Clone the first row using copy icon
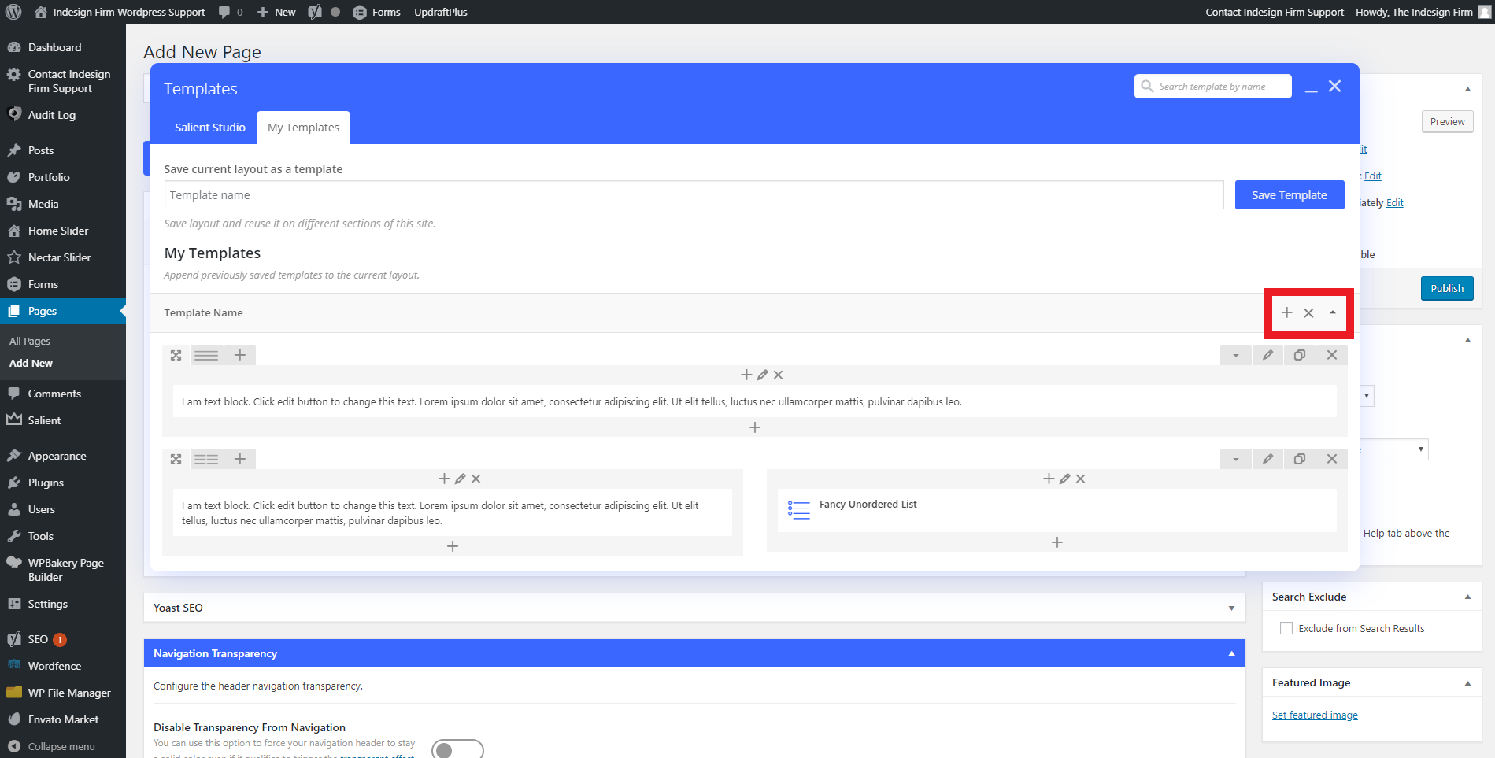 1300,355
